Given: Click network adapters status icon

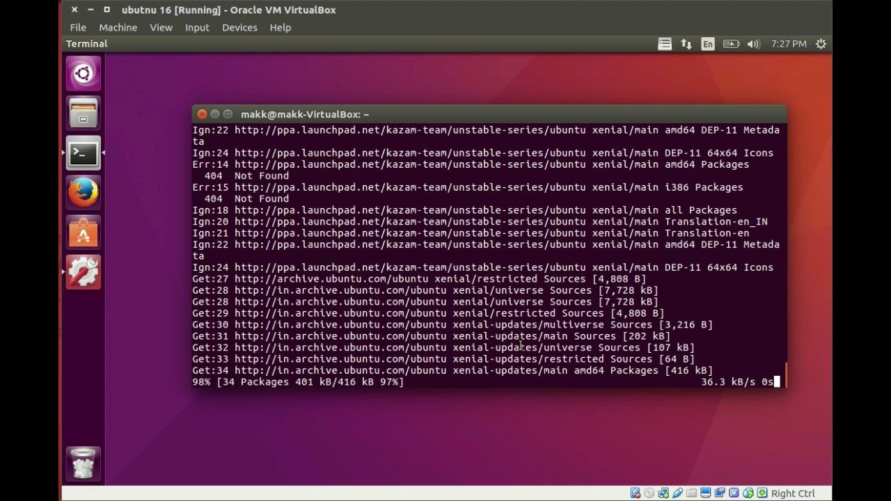Looking at the screenshot, I should pos(663,493).
